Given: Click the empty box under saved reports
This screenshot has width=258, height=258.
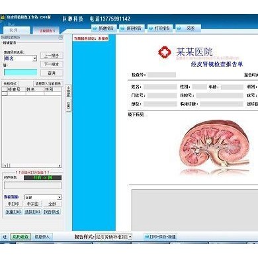Looking at the screenshot, I should point(32,185).
